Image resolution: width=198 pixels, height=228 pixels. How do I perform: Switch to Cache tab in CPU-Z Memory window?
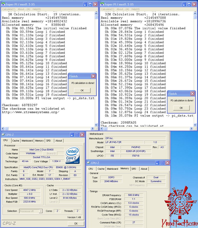click(x=101, y=169)
